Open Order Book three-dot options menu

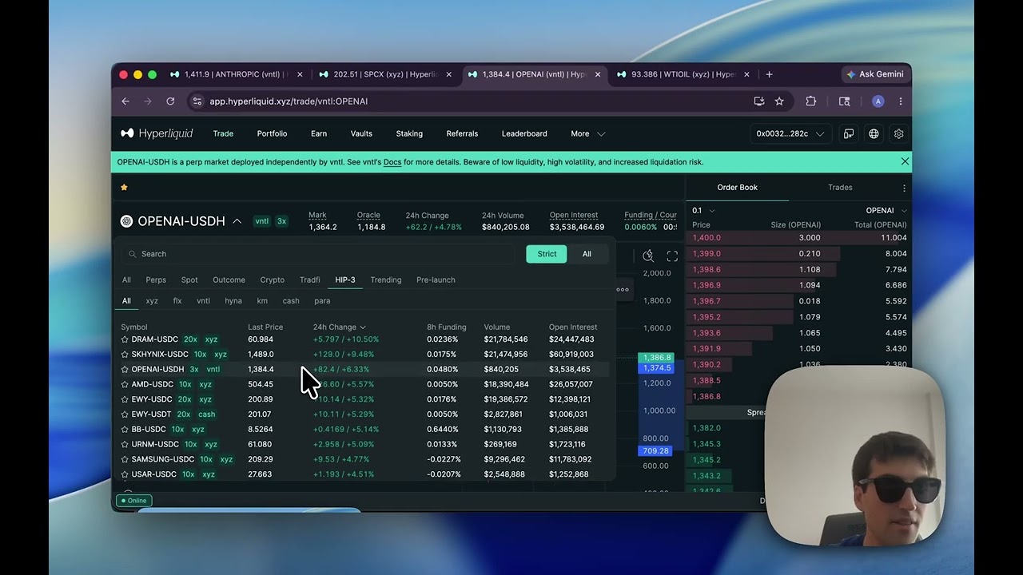tap(904, 188)
